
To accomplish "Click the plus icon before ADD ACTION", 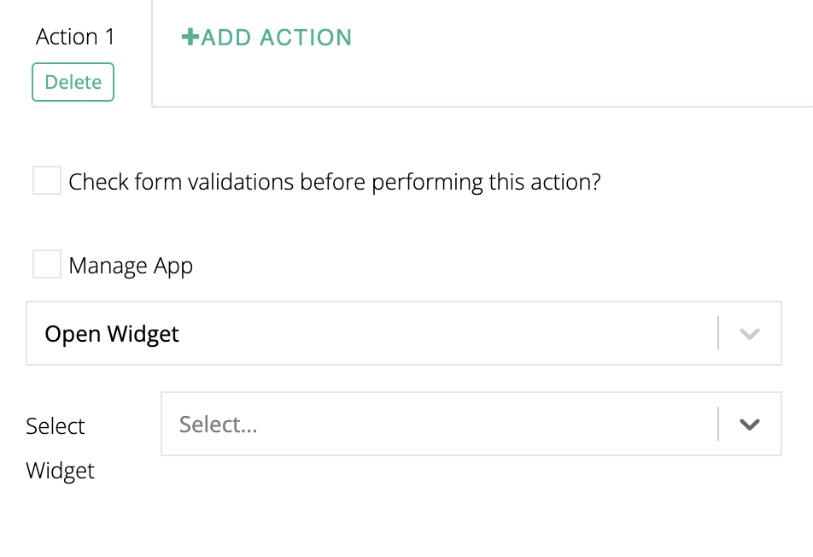I will (x=190, y=38).
